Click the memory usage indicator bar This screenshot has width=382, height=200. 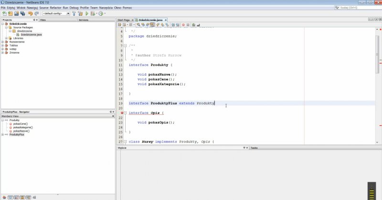(371, 190)
